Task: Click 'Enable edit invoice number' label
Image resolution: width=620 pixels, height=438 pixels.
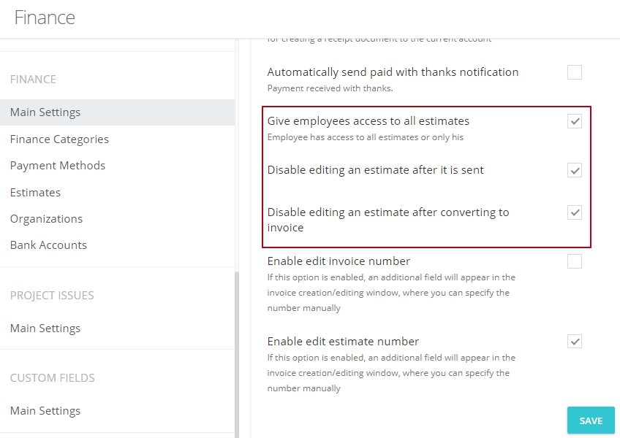Action: point(339,261)
